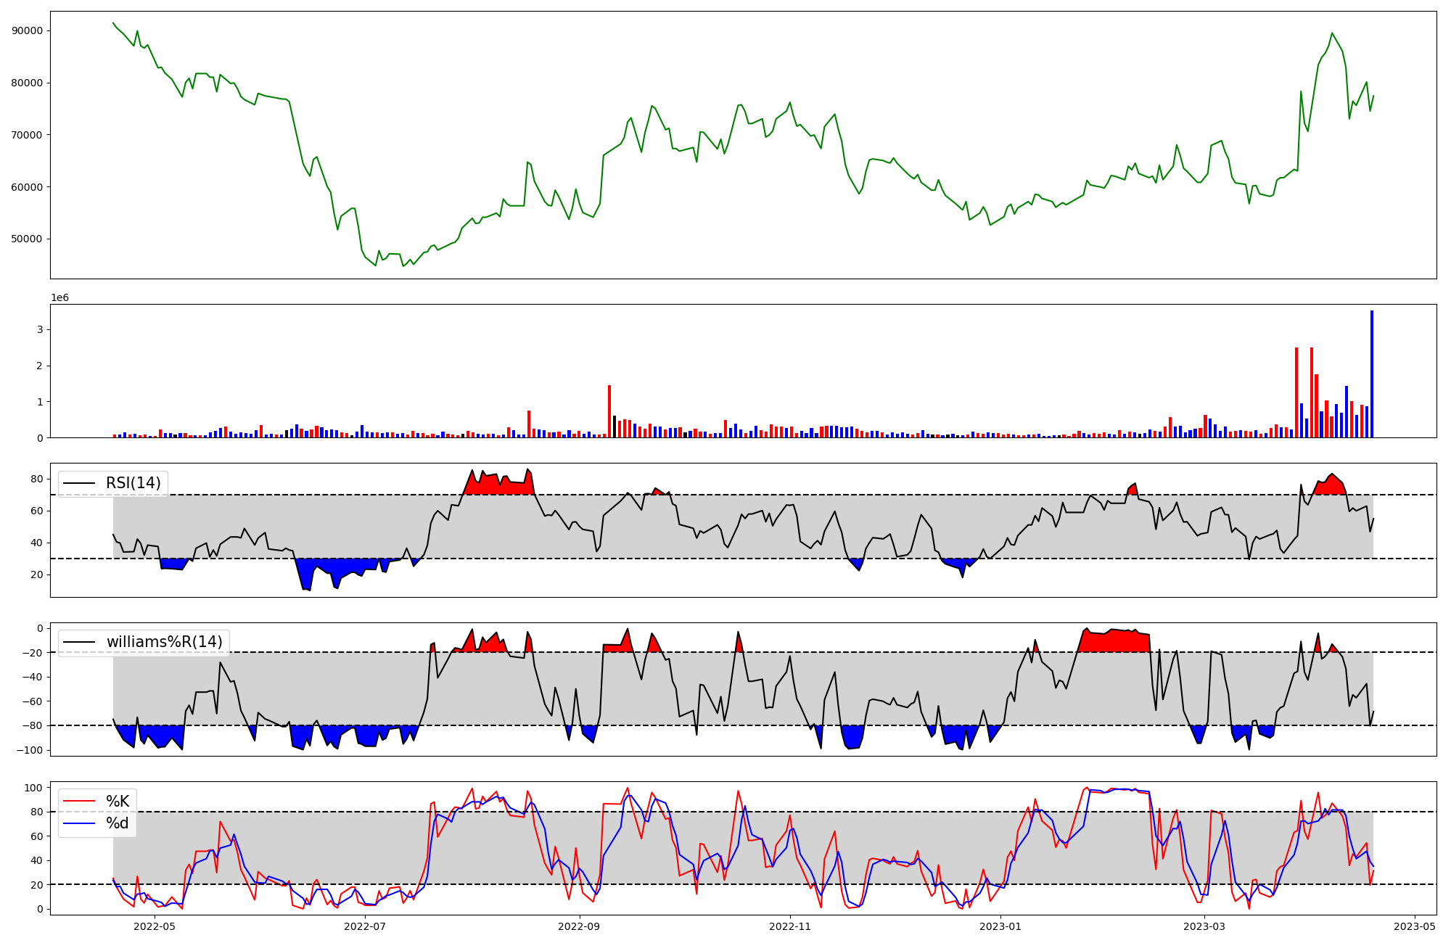Click the %d legend entry
1451x943 pixels.
click(118, 823)
